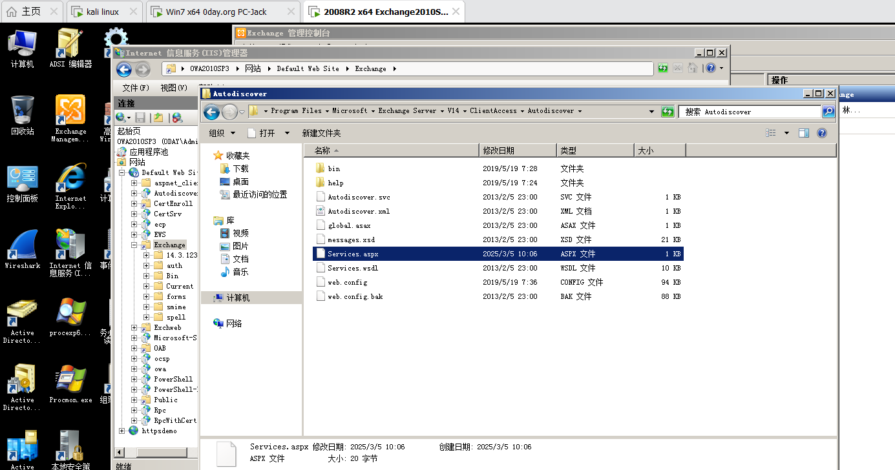Sort by the Date Modified column header
This screenshot has width=895, height=470.
[x=518, y=150]
